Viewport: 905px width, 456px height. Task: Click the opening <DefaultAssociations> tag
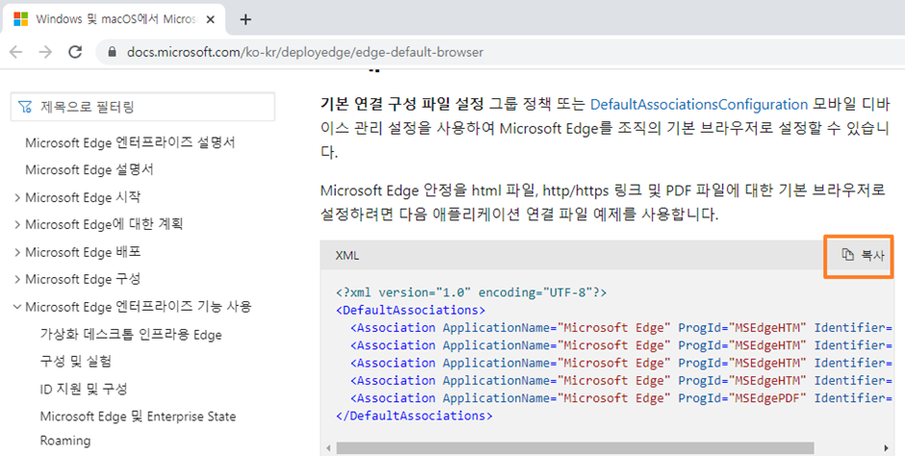coord(410,310)
